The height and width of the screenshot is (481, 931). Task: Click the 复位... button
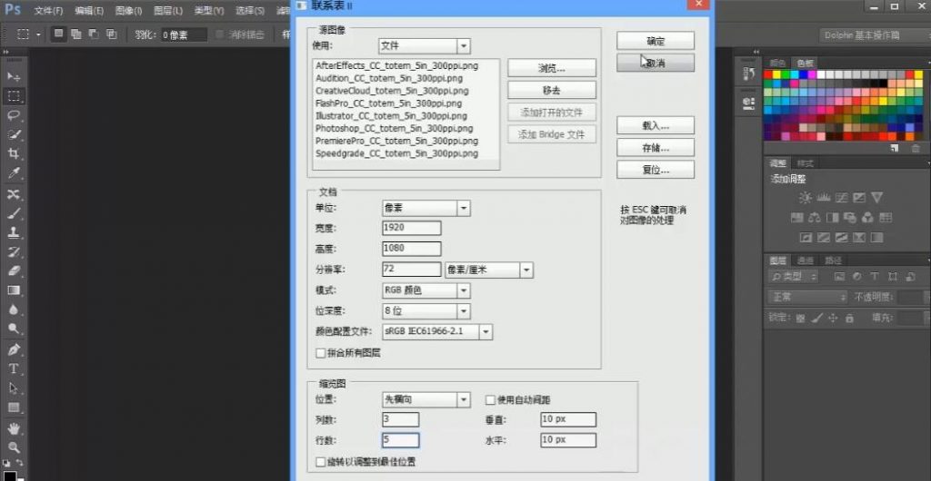pyautogui.click(x=656, y=170)
